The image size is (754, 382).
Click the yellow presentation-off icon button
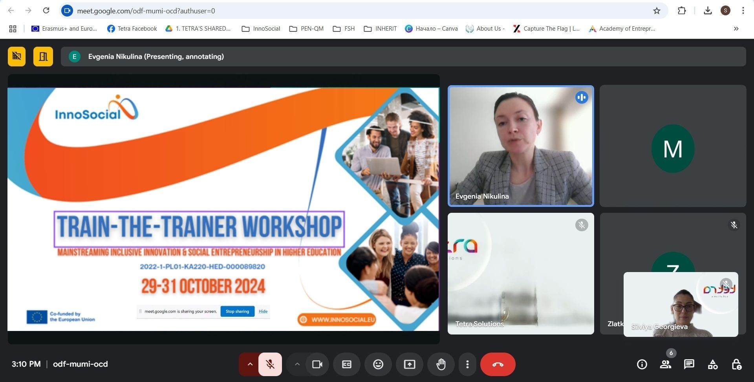[x=16, y=57]
